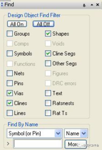Expand the Name dropdown list
The height and width of the screenshot is (150, 102).
[76, 133]
